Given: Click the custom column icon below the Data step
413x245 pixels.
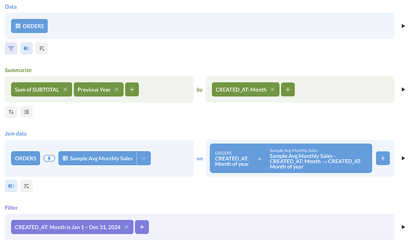Looking at the screenshot, I should [x=41, y=48].
